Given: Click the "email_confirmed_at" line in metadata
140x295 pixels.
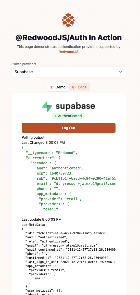Looking at the screenshot, I should click(x=70, y=249).
